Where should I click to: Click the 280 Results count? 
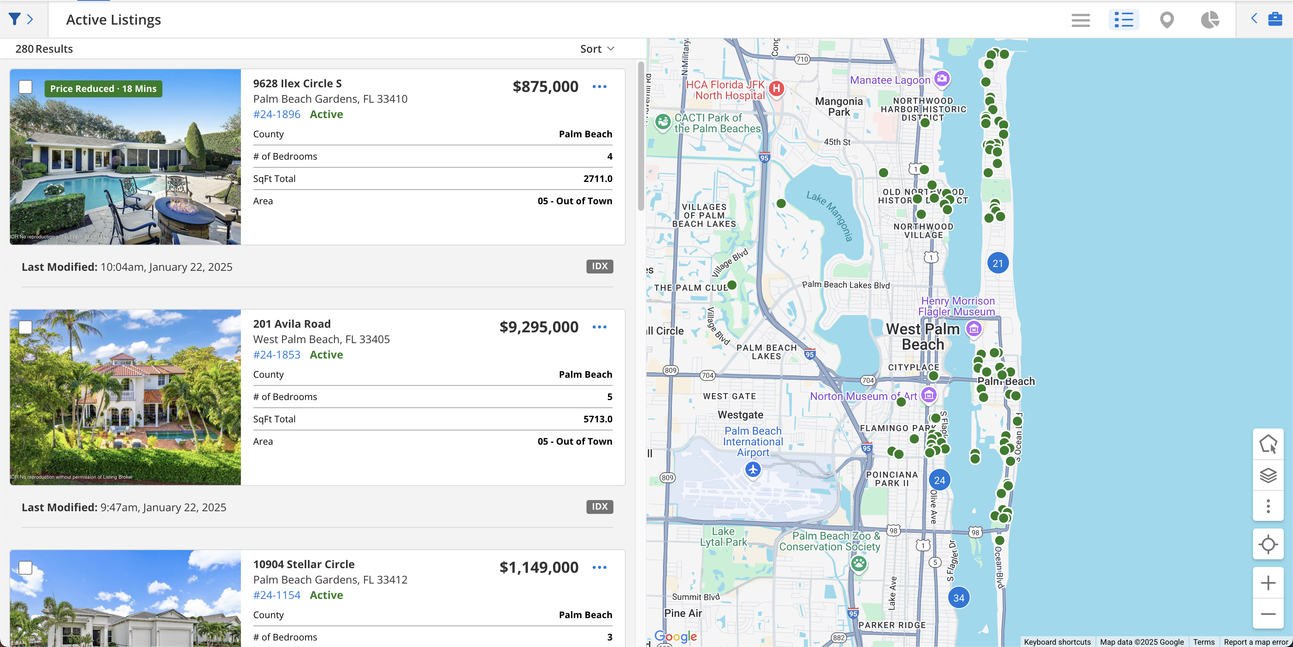pyautogui.click(x=44, y=48)
